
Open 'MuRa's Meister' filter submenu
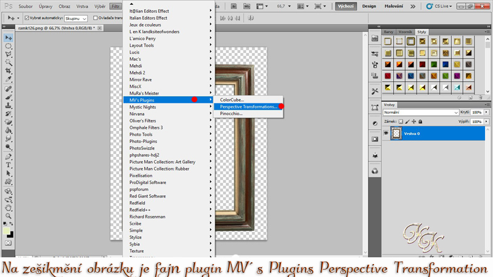[x=168, y=94]
